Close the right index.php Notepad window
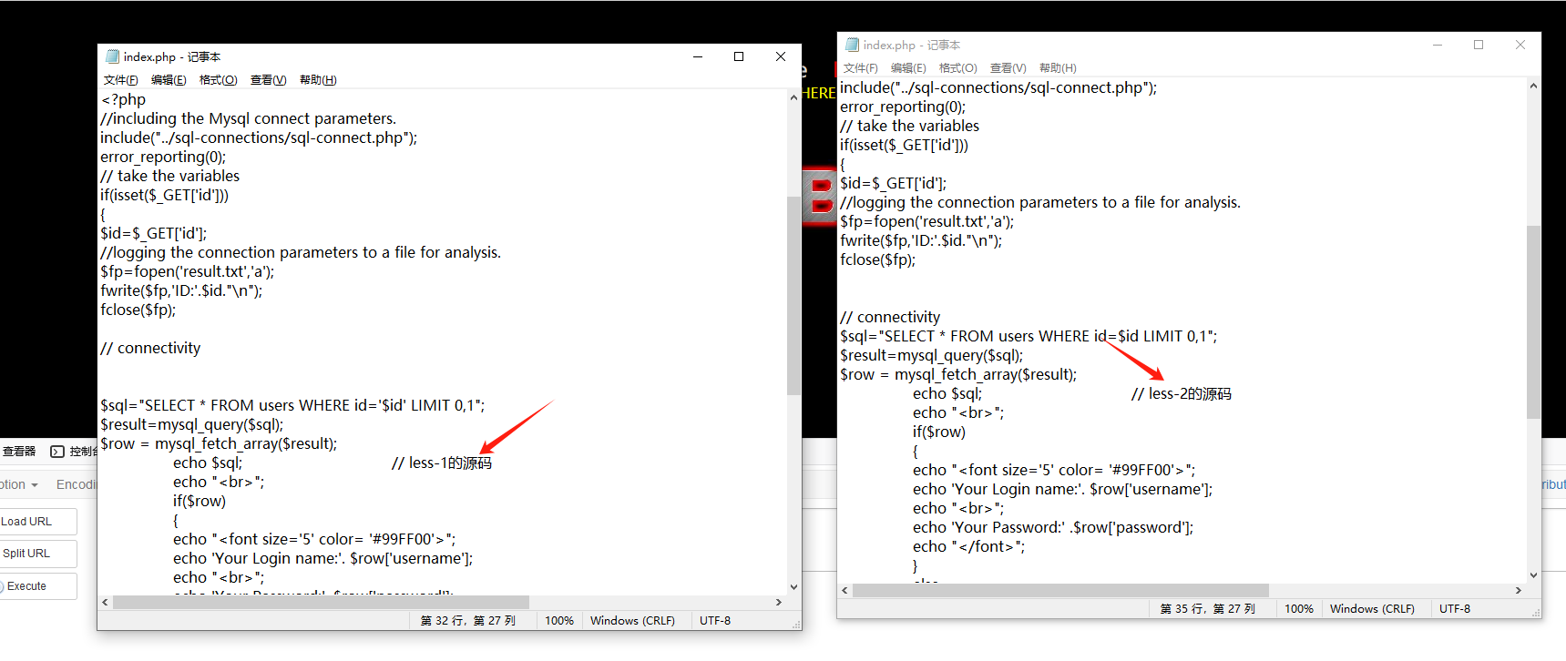The height and width of the screenshot is (661, 1566). tap(1520, 45)
